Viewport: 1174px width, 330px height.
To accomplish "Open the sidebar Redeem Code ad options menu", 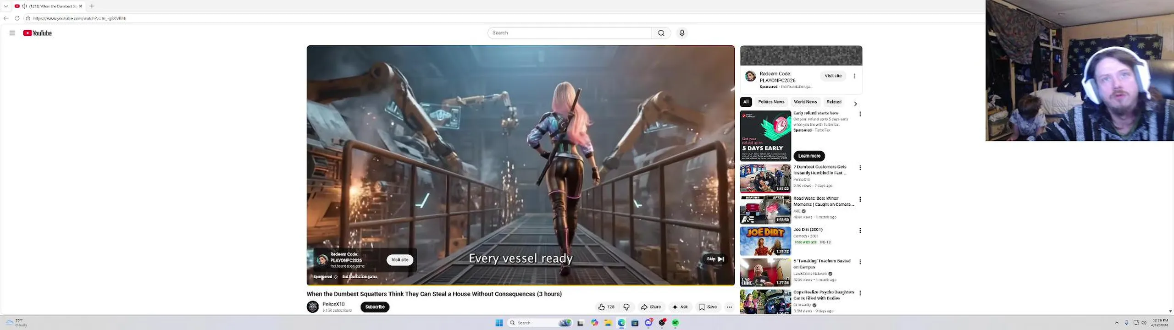I will coord(854,76).
